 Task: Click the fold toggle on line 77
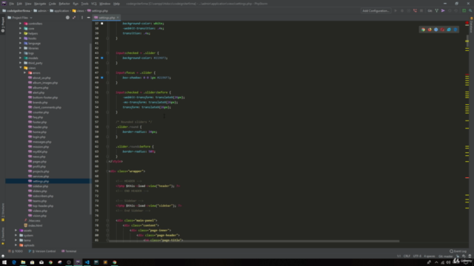(x=107, y=220)
